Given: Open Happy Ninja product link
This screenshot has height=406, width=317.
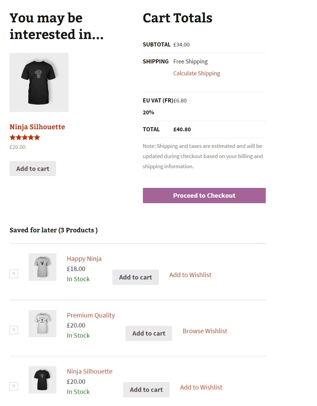Looking at the screenshot, I should (x=84, y=259).
